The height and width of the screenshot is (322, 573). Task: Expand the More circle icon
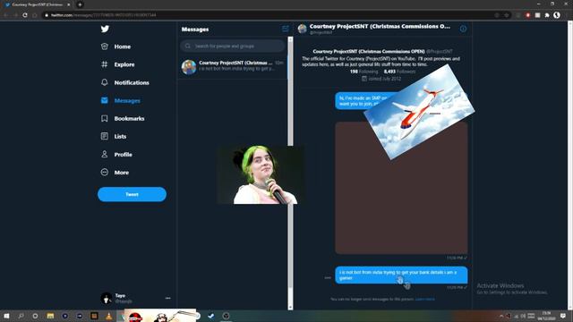pyautogui.click(x=105, y=172)
